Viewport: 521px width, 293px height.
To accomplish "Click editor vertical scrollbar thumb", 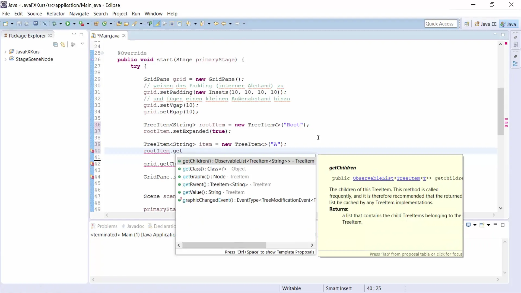I will point(500,111).
